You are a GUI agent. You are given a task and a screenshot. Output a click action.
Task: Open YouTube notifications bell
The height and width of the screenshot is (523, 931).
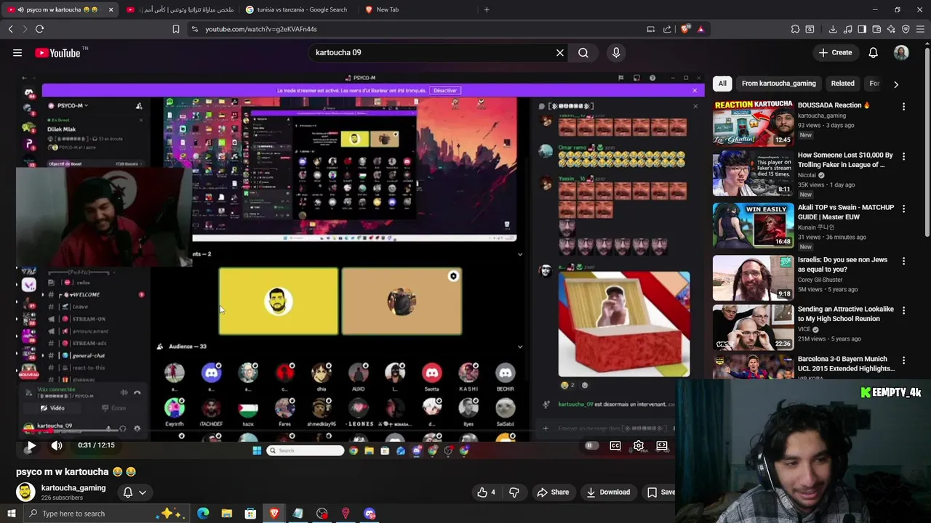[873, 52]
